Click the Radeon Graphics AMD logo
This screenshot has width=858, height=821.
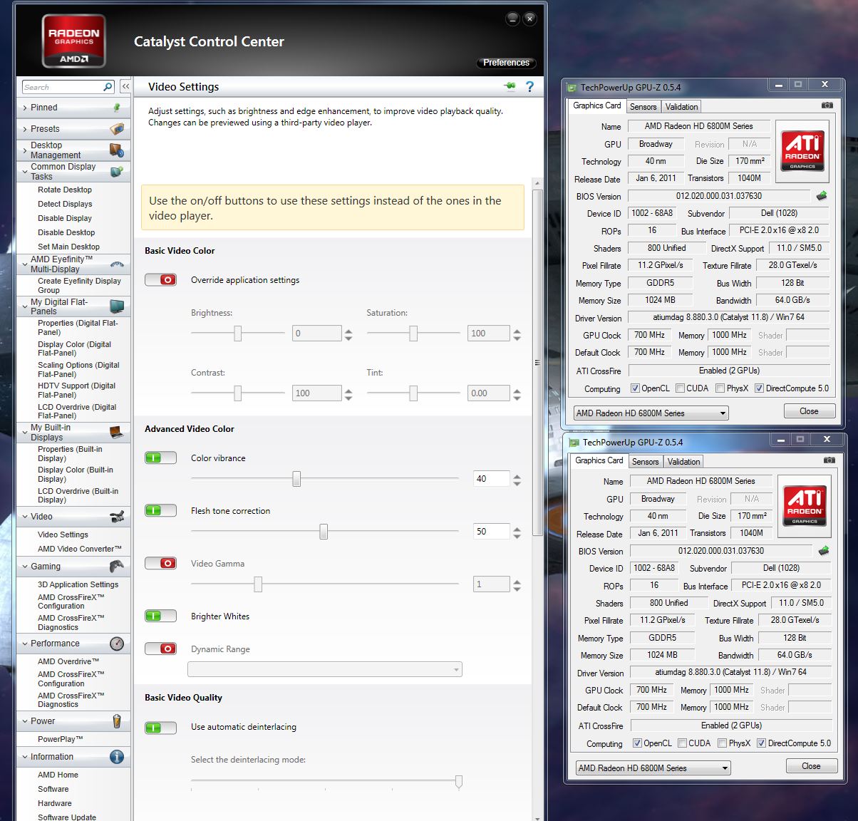pos(74,41)
